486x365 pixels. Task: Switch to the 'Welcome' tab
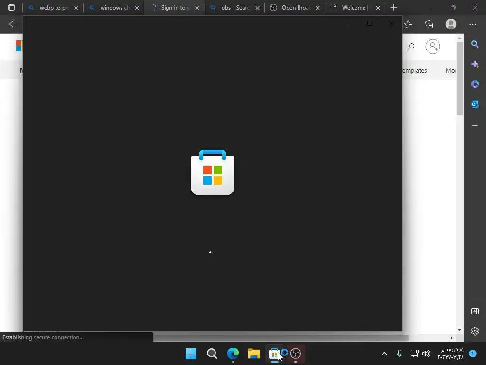click(355, 8)
